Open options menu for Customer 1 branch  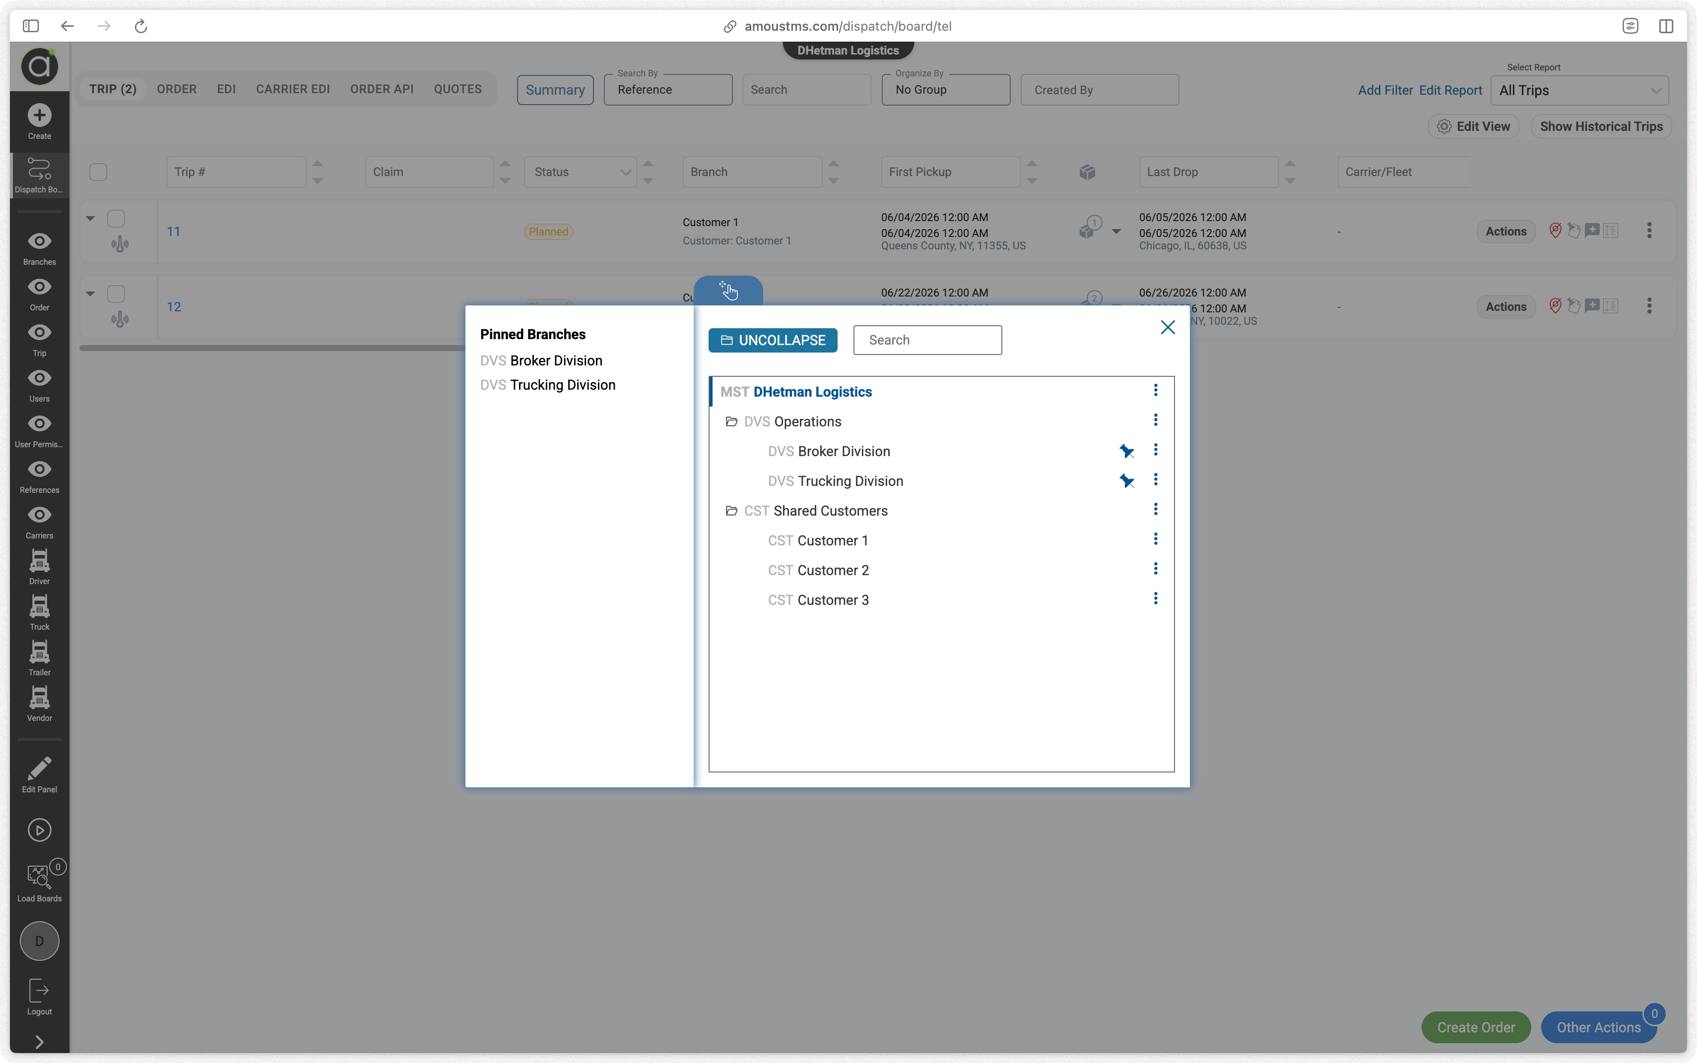[1155, 538]
